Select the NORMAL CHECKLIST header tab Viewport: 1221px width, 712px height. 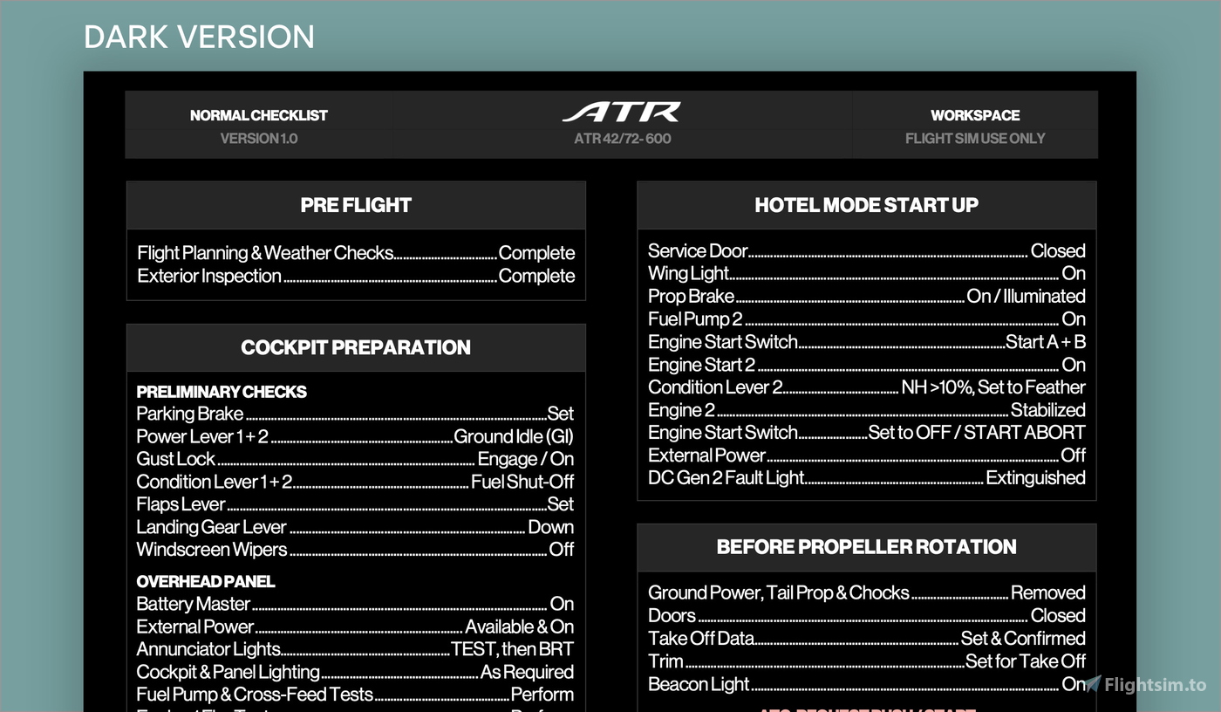(x=259, y=114)
